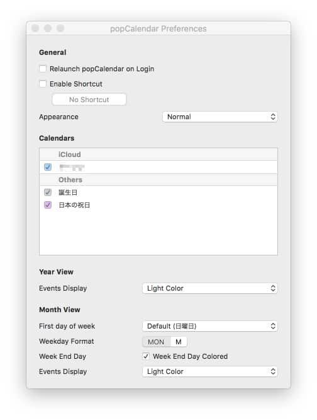Click the No Shortcut recorder field
The image size is (317, 420).
[x=89, y=100]
